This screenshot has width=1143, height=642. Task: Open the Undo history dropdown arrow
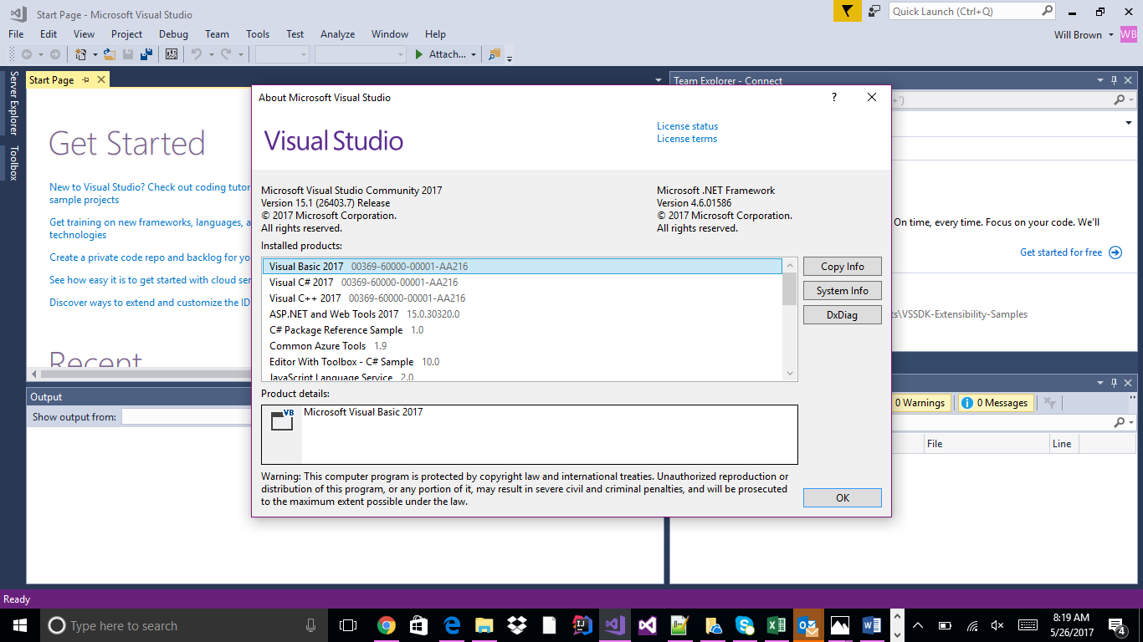(211, 54)
